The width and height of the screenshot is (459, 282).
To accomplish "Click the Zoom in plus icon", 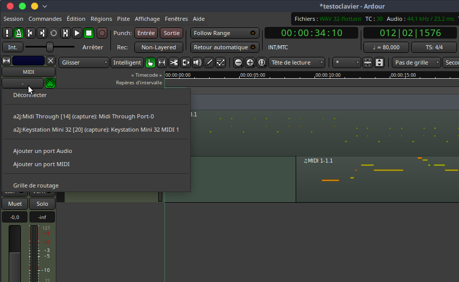I will (x=250, y=62).
